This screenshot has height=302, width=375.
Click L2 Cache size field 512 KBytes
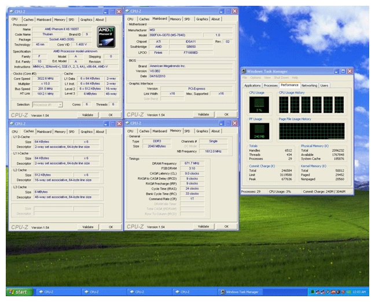(x=53, y=175)
